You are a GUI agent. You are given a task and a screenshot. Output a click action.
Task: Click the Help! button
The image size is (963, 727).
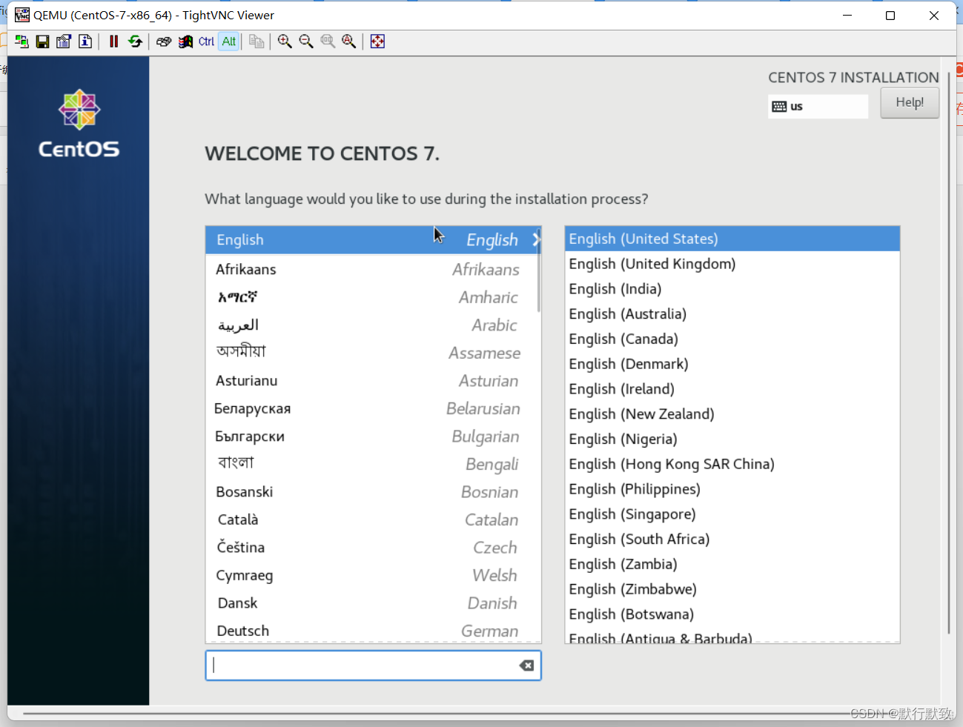pyautogui.click(x=910, y=102)
